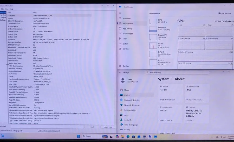This screenshot has width=234, height=142.
Task: Select the Processor row
Action: click(x=49, y=40)
